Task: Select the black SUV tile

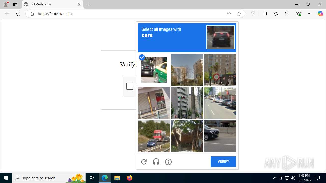Action: tap(220, 136)
